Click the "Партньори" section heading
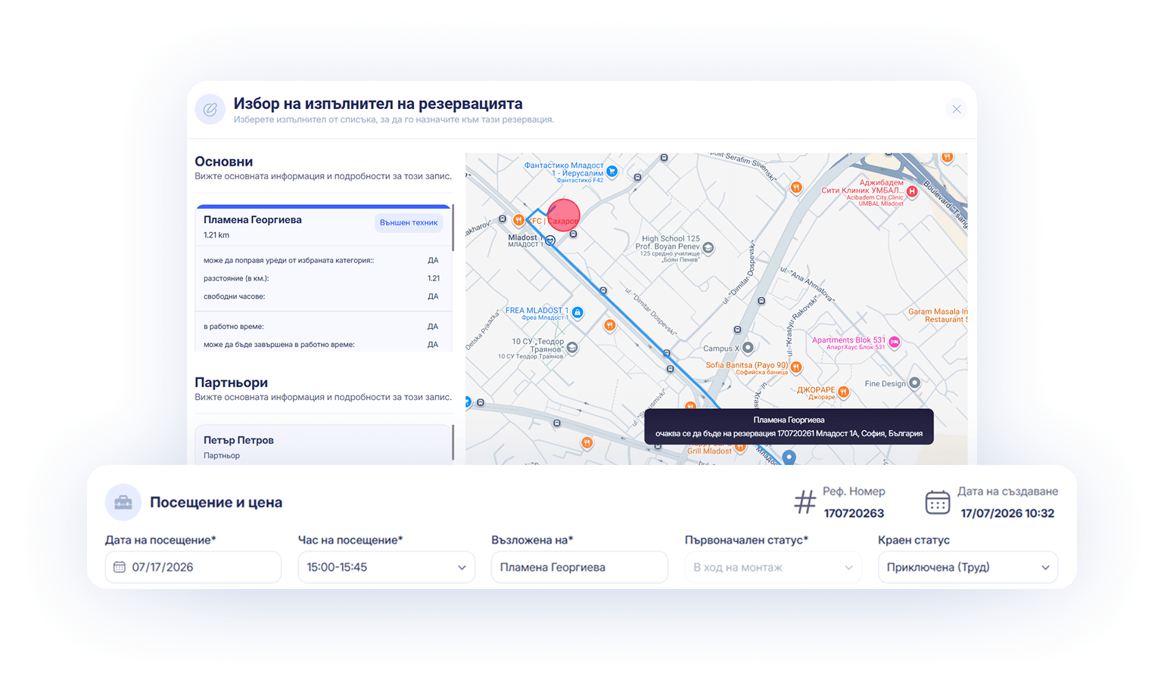This screenshot has width=1164, height=682. point(231,383)
